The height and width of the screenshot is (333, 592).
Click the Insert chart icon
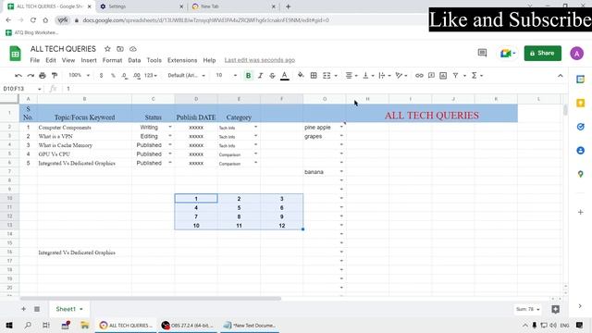pos(443,76)
